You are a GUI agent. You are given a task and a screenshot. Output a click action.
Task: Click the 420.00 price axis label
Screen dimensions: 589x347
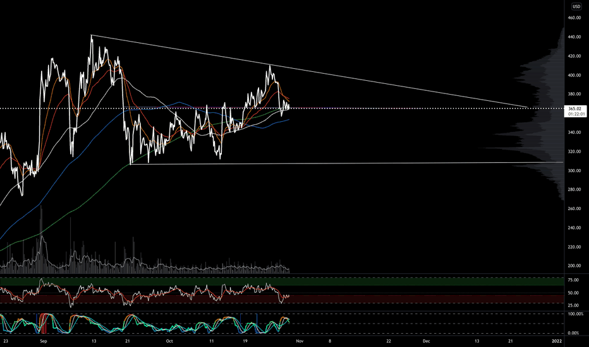[574, 56]
